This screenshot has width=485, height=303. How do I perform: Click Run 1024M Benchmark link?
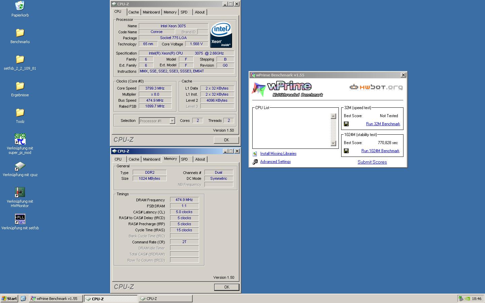(x=380, y=151)
